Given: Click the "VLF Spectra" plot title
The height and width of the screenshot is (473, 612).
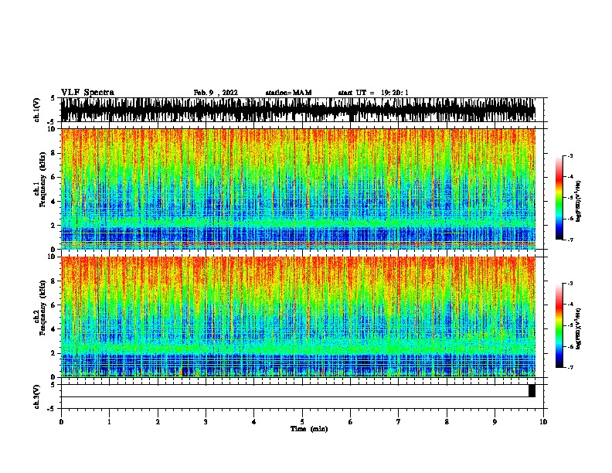Looking at the screenshot, I should (x=87, y=92).
